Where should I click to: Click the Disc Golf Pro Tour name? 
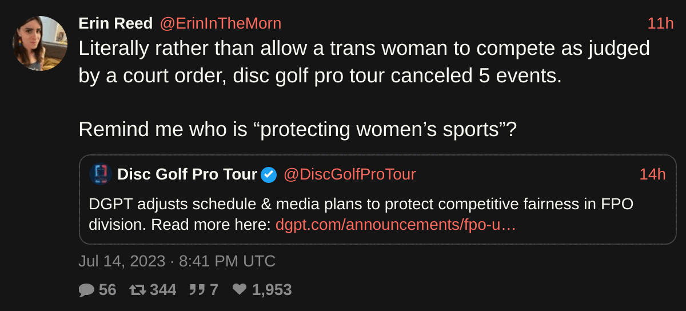[187, 174]
